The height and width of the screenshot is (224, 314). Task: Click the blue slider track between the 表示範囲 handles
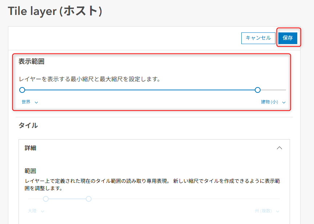(140, 90)
